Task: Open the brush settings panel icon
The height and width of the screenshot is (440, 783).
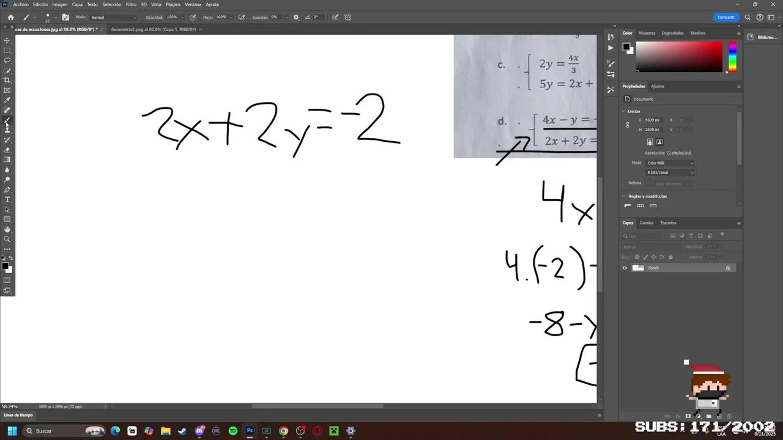Action: tap(65, 17)
